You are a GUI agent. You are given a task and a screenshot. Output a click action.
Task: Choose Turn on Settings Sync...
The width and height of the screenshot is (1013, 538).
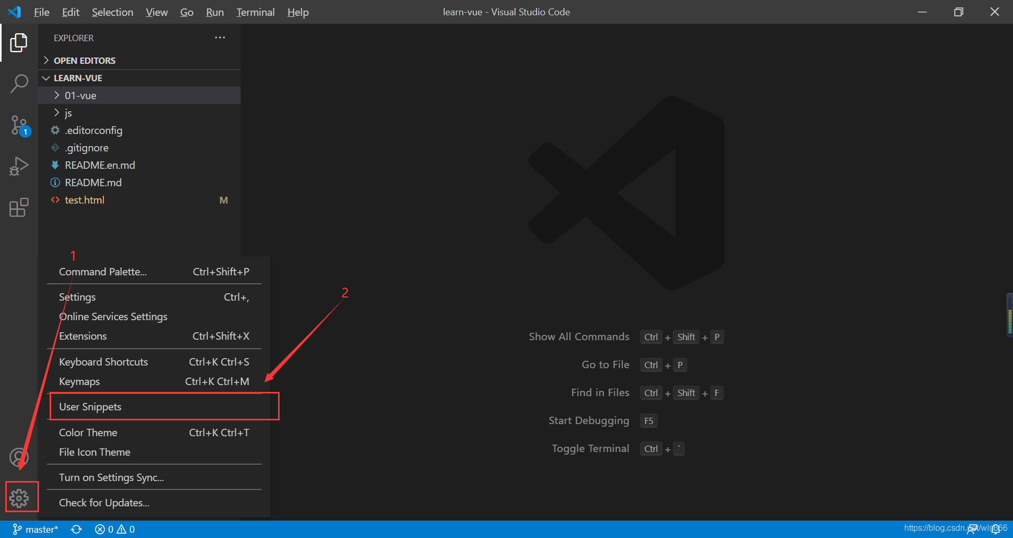pyautogui.click(x=154, y=477)
